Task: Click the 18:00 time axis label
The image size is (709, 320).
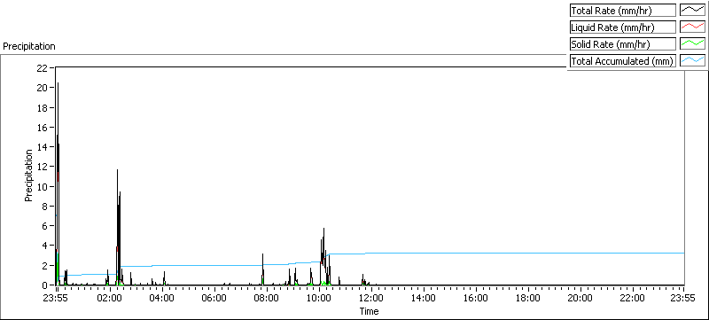Action: click(x=528, y=298)
